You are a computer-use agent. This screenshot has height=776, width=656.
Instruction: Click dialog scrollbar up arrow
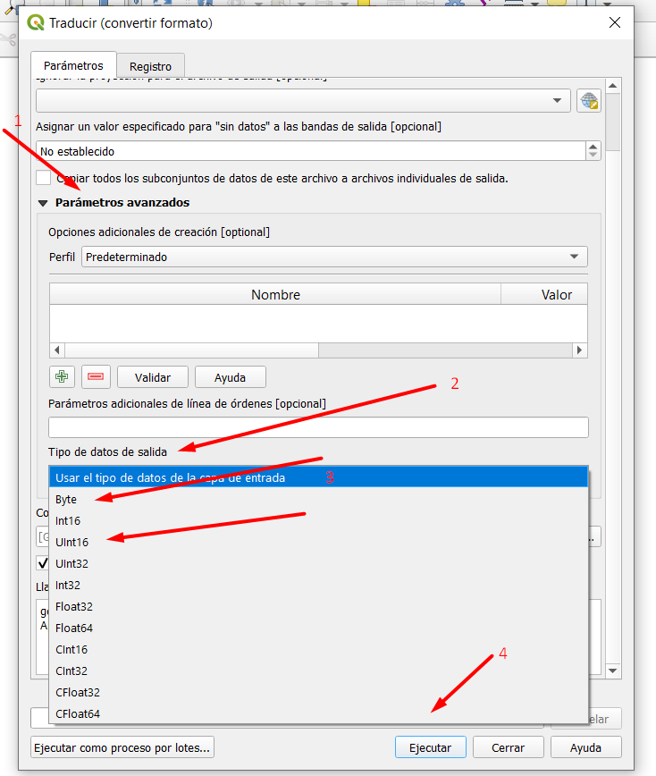(x=613, y=86)
